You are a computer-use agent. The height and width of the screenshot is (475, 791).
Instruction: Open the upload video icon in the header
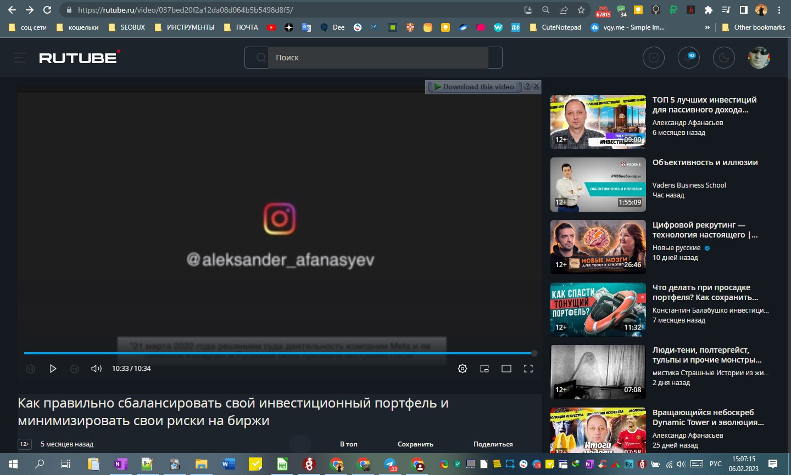point(654,58)
